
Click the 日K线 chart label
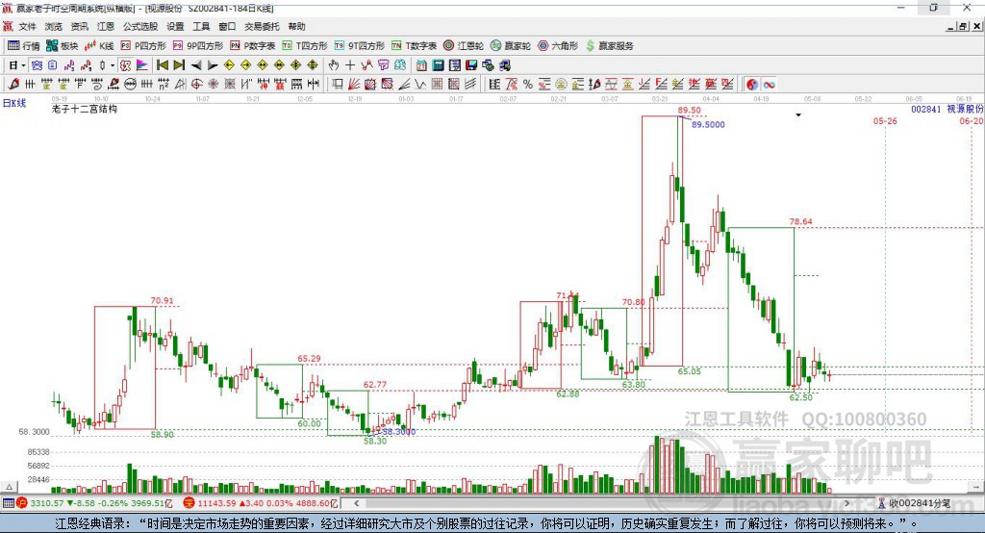click(x=14, y=103)
